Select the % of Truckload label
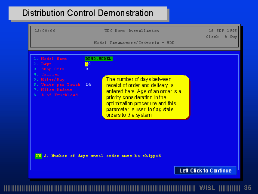The height and width of the screenshot is (194, 258). 59,95
